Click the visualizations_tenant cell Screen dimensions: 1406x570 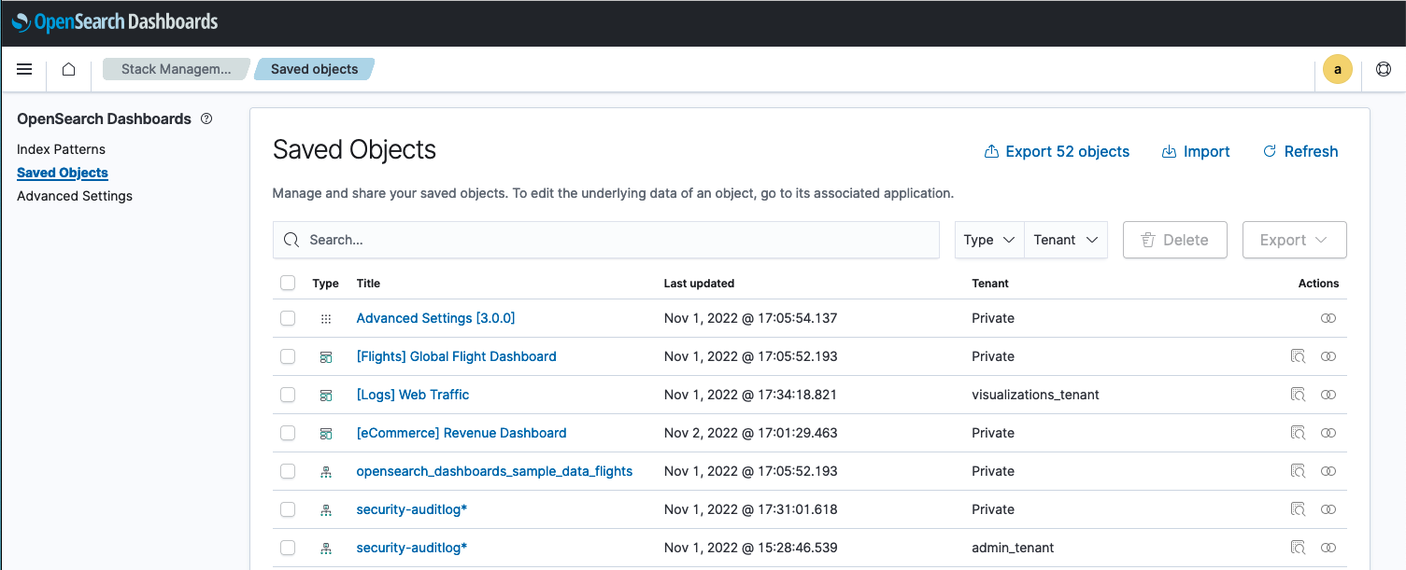pos(1035,395)
